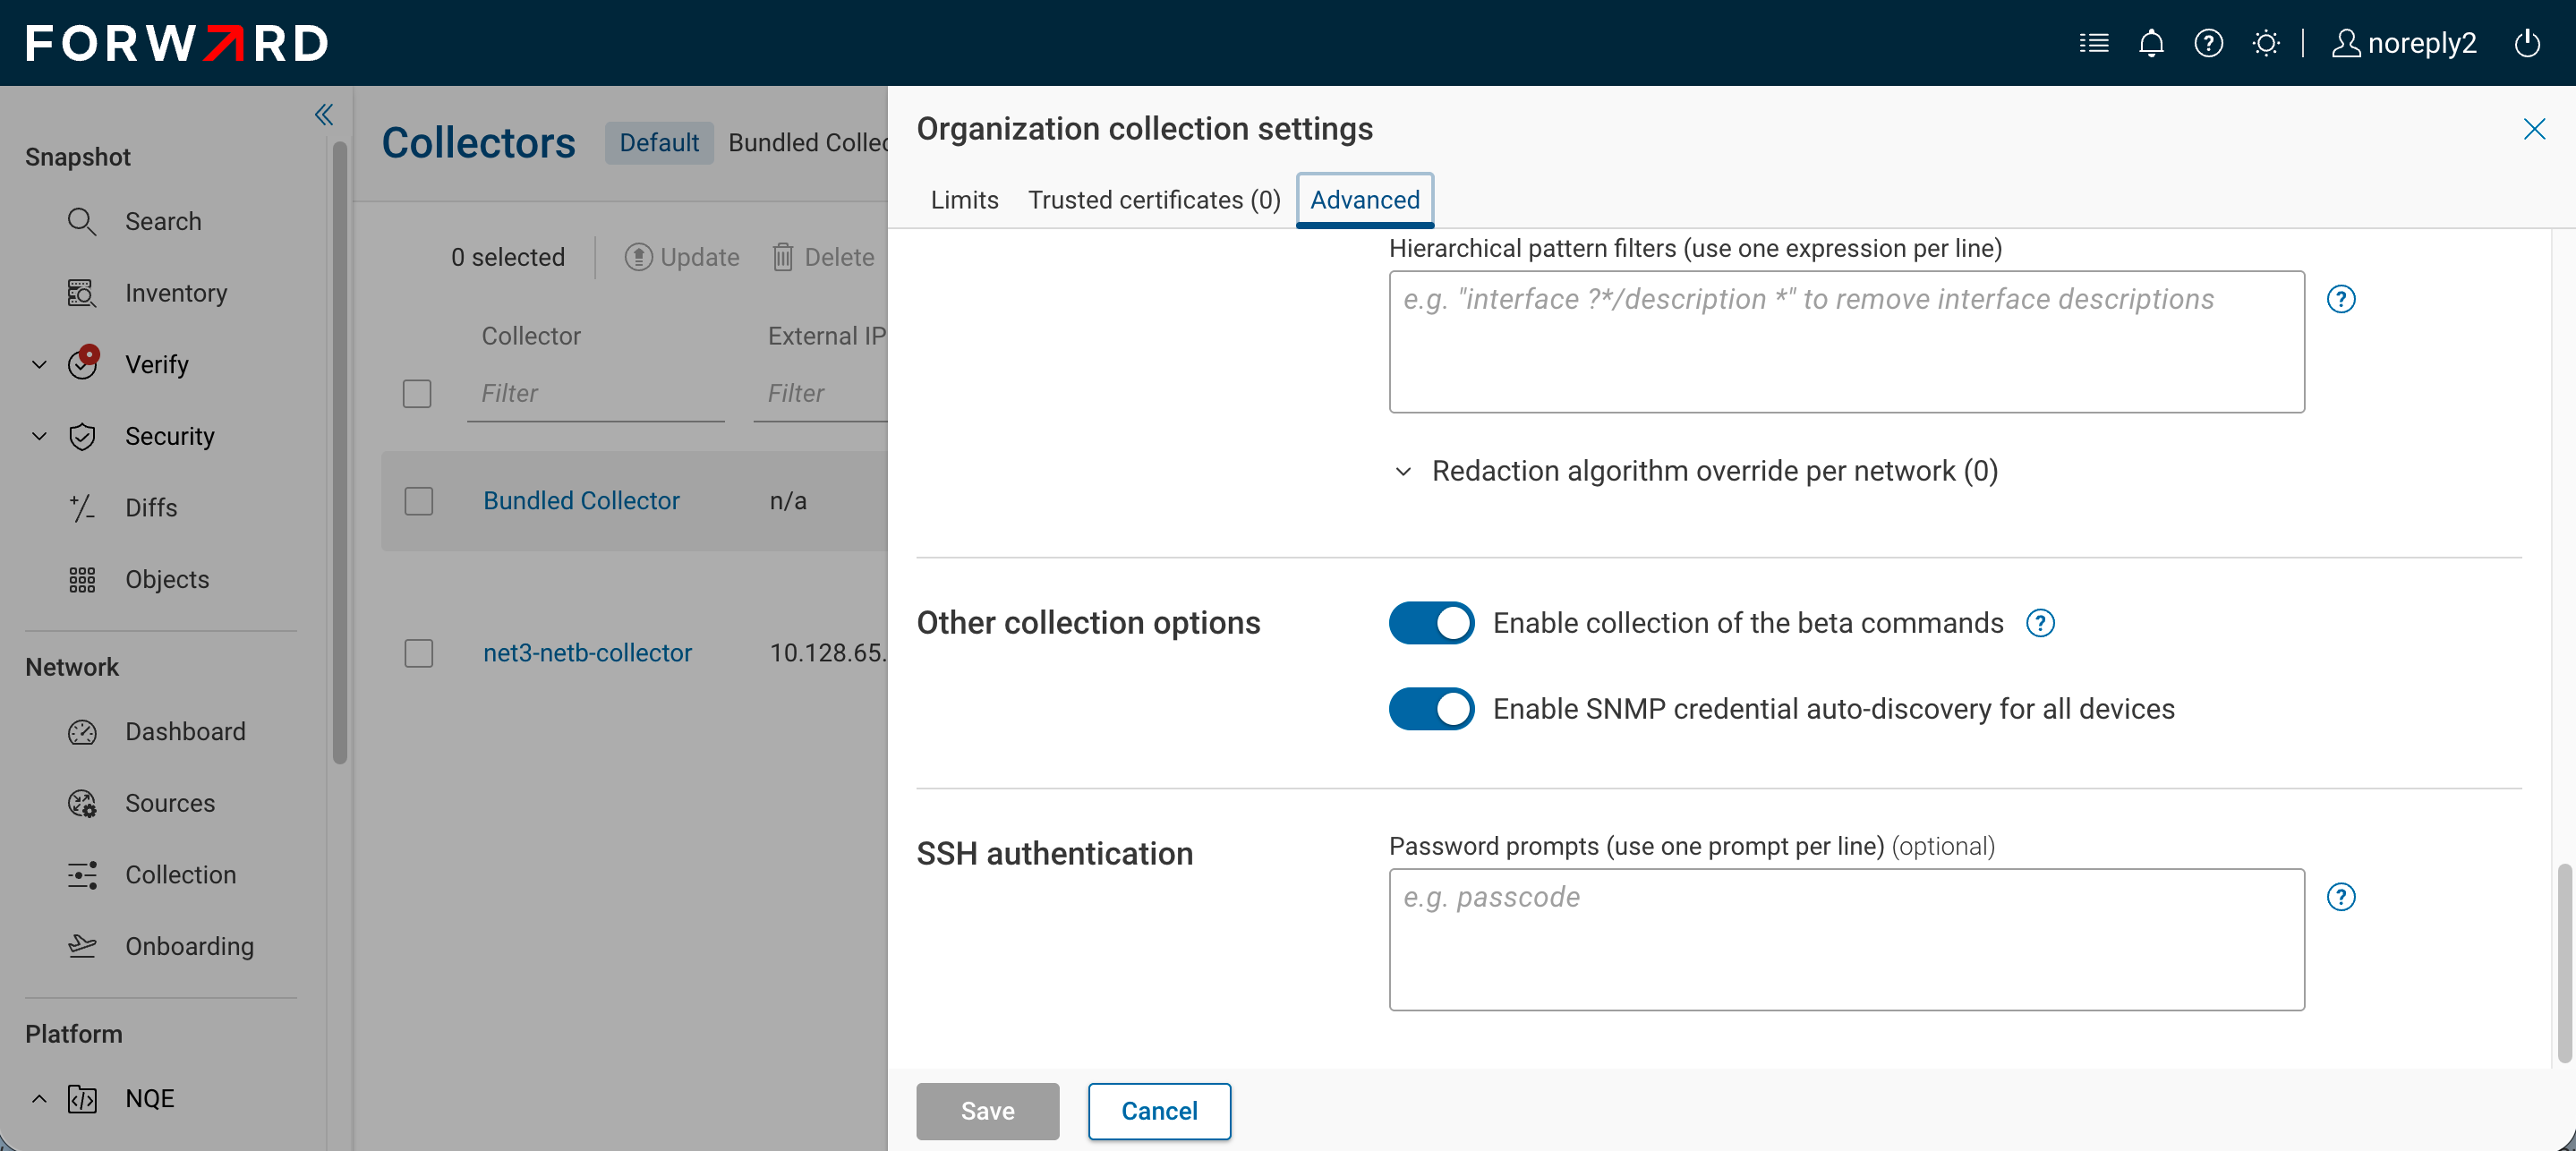Image resolution: width=2576 pixels, height=1151 pixels.
Task: Click help icon for hierarchical pattern filters
Action: coord(2341,299)
